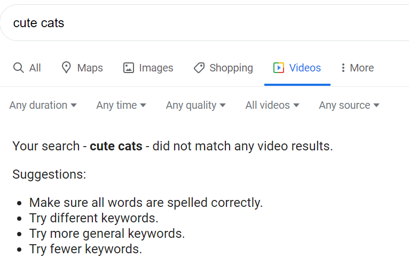The height and width of the screenshot is (265, 409).
Task: Click the three-dot More icon
Action: pyautogui.click(x=343, y=68)
